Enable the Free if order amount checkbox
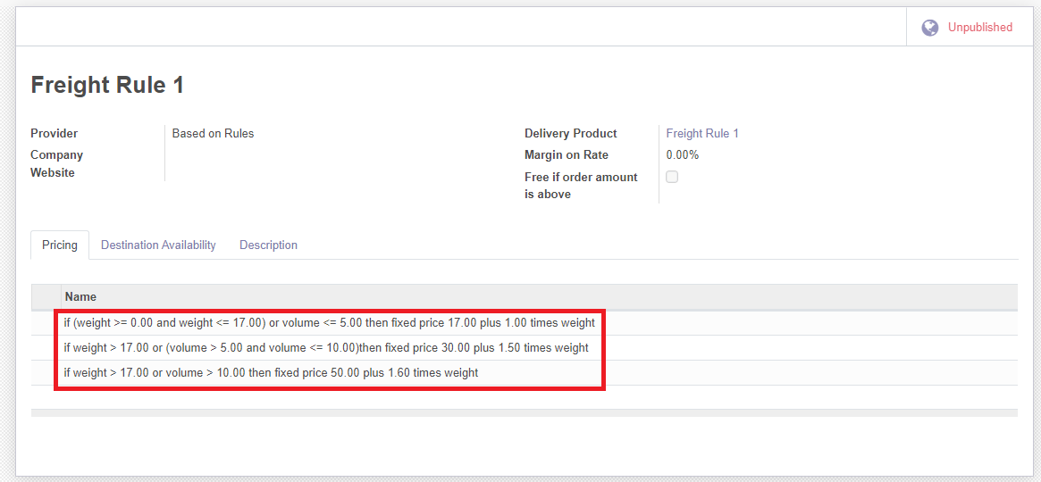1041x482 pixels. pyautogui.click(x=672, y=177)
